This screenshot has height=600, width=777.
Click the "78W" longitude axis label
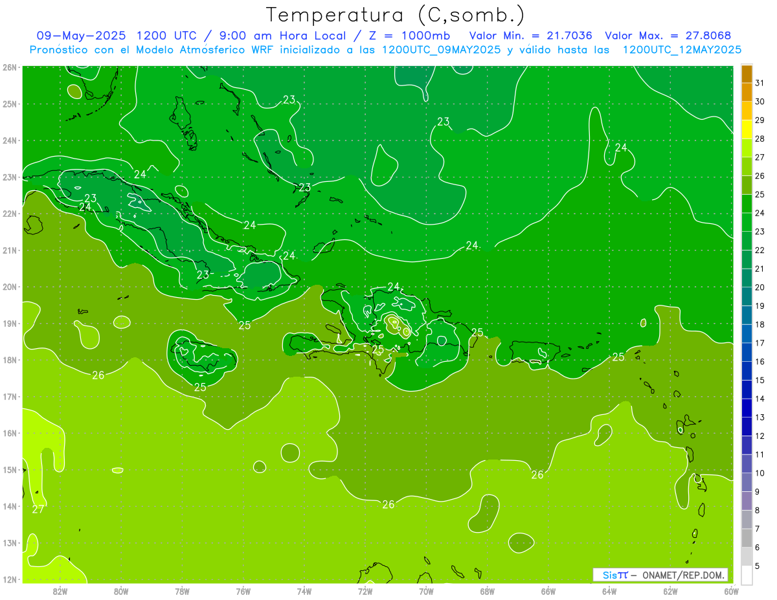tap(182, 591)
